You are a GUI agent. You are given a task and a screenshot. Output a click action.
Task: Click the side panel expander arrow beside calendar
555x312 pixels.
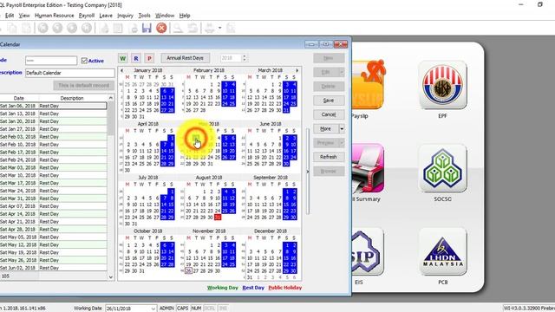307,172
